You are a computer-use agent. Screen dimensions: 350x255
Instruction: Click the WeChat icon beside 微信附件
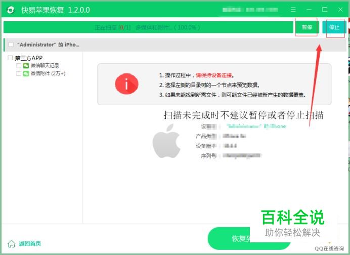[x=26, y=73]
